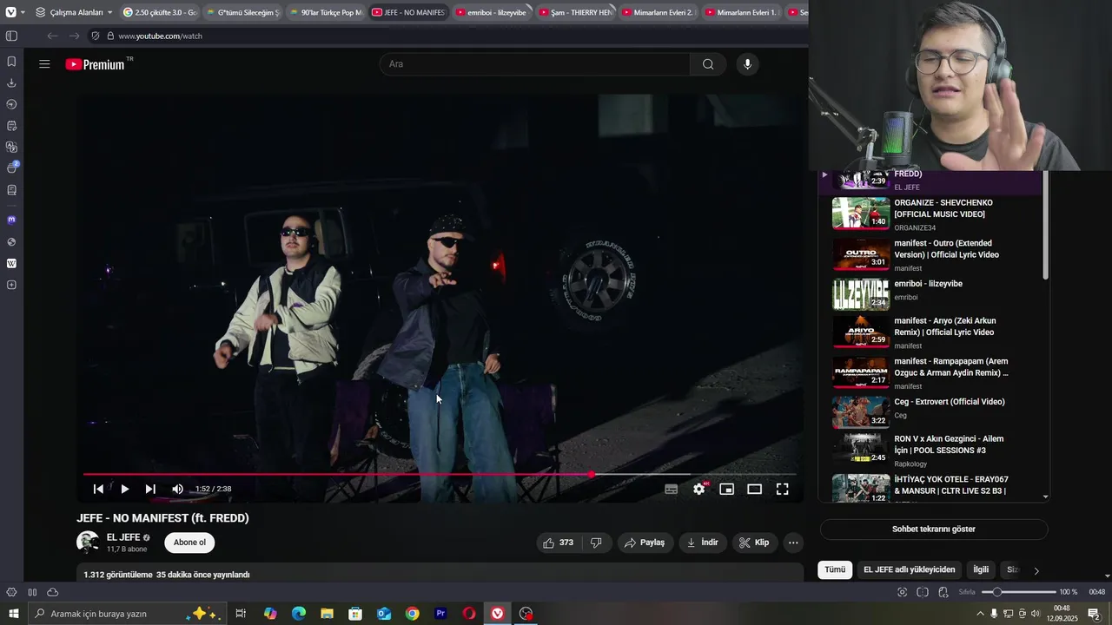Click the tracker blocker shield icon
The height and width of the screenshot is (625, 1112).
(96, 36)
